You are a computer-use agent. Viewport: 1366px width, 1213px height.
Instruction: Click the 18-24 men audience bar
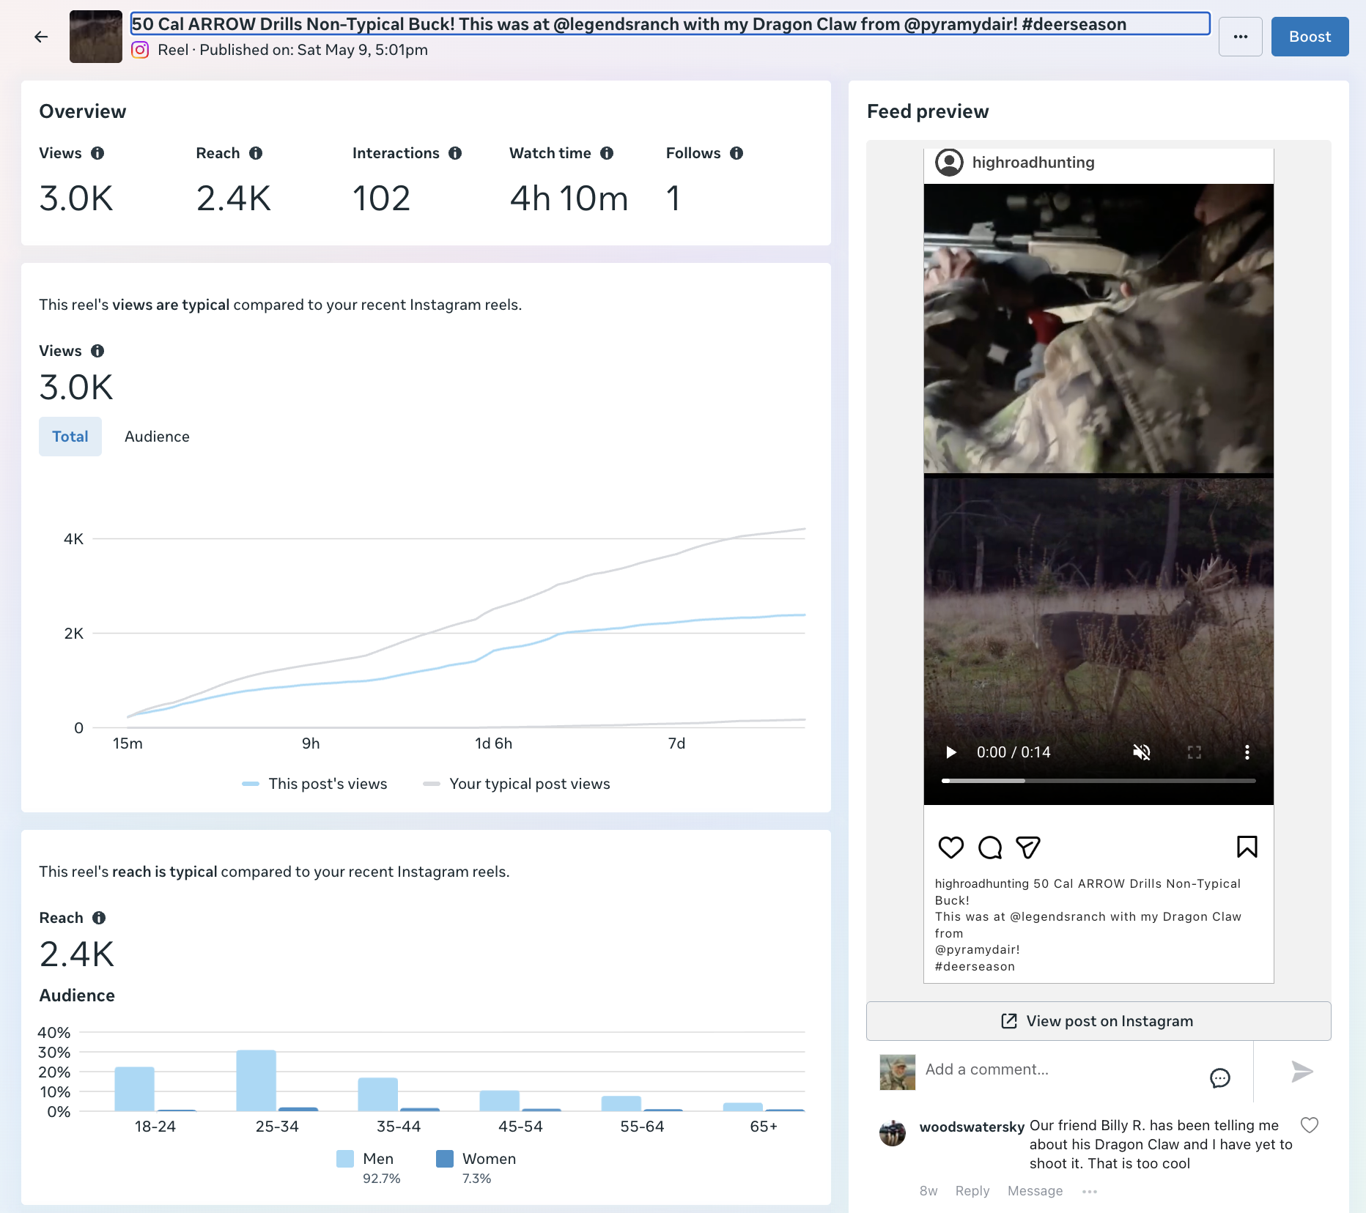(x=135, y=1089)
